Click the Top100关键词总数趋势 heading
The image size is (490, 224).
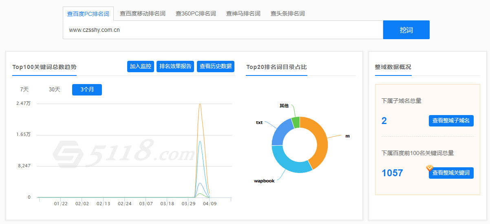(x=44, y=67)
